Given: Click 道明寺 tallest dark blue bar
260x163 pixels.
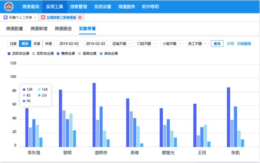Looking at the screenshot, I should (x=94, y=115).
